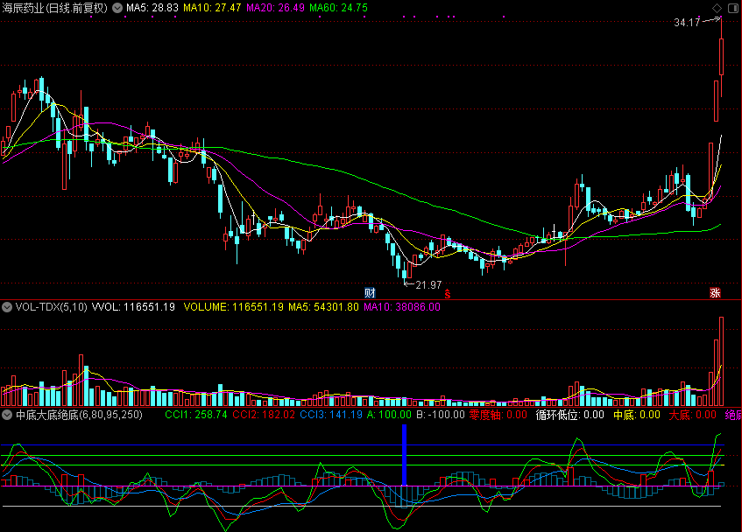Click the VOLUME: 116551.19 value
Image resolution: width=742 pixels, height=532 pixels.
click(x=233, y=307)
